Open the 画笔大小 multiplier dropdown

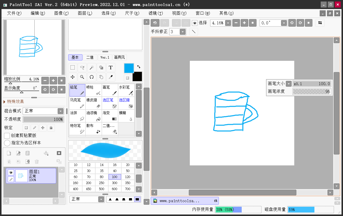click(x=289, y=84)
